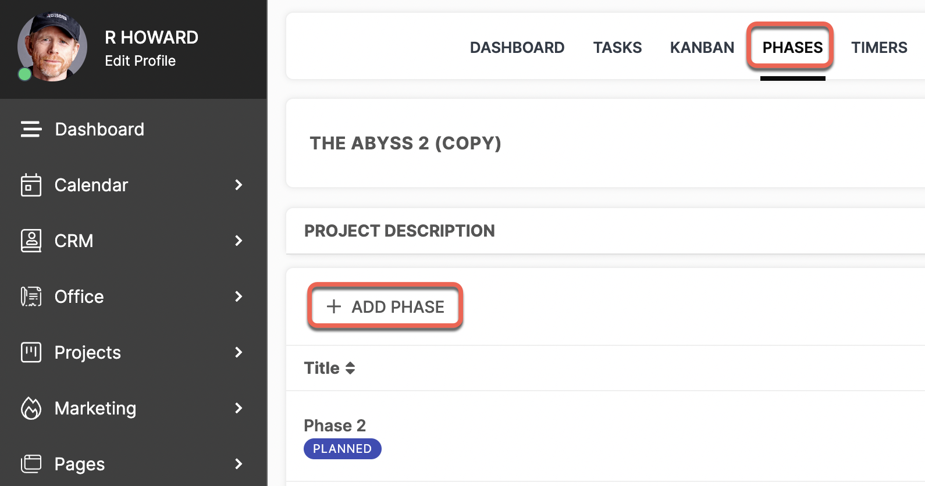Click the Office document icon
Screen dimensions: 925x486
coord(31,296)
